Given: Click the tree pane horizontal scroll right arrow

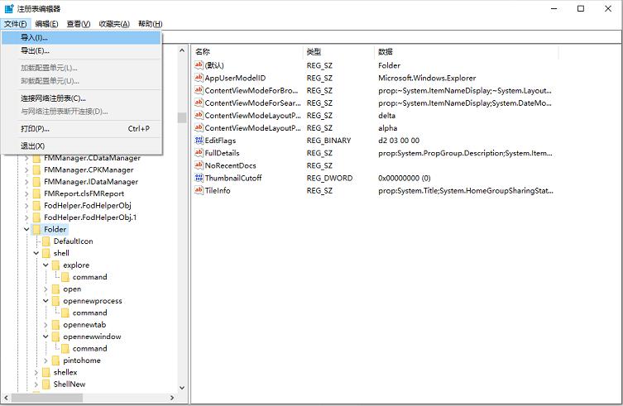Looking at the screenshot, I should pyautogui.click(x=172, y=398).
